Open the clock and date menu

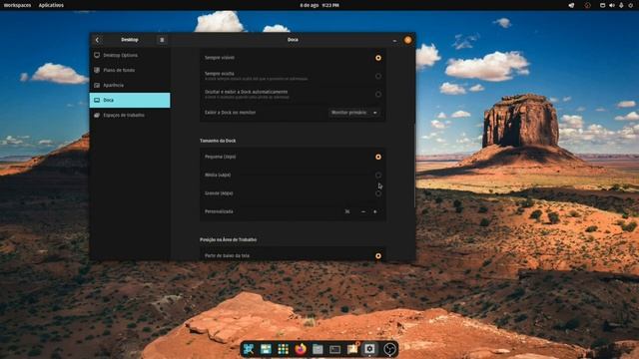pos(319,5)
